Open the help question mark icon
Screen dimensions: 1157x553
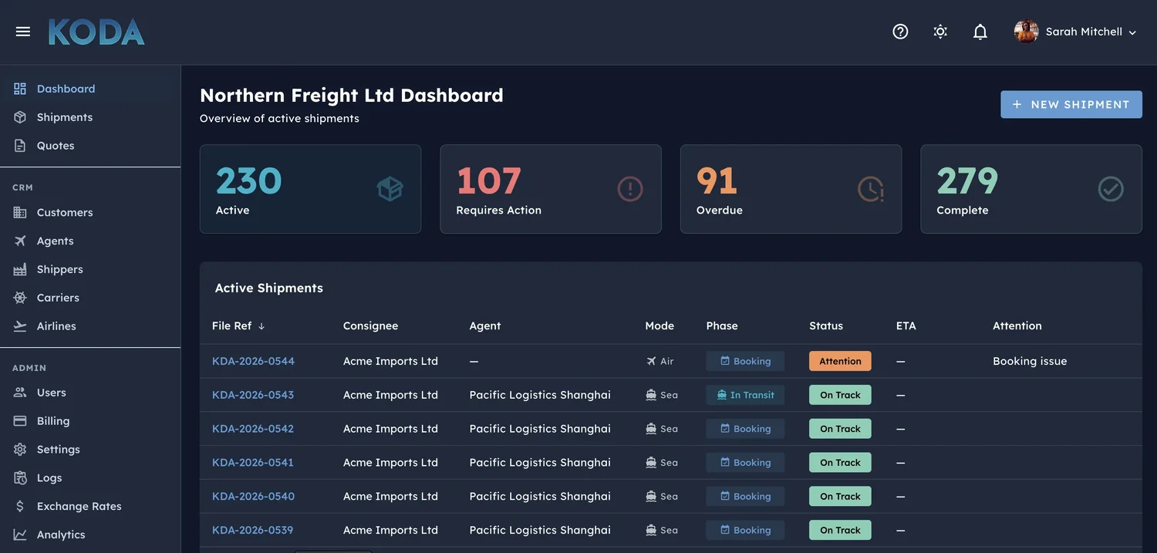900,32
